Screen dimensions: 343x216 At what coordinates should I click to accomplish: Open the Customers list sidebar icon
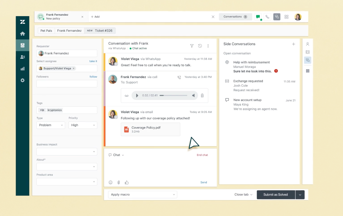[x=22, y=57]
